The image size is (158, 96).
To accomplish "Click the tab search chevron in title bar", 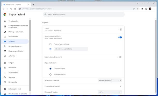I will (137, 3).
